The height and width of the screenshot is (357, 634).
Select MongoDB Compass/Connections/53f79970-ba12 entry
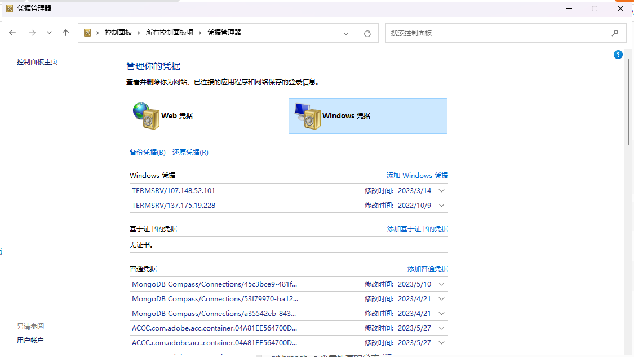pos(215,299)
